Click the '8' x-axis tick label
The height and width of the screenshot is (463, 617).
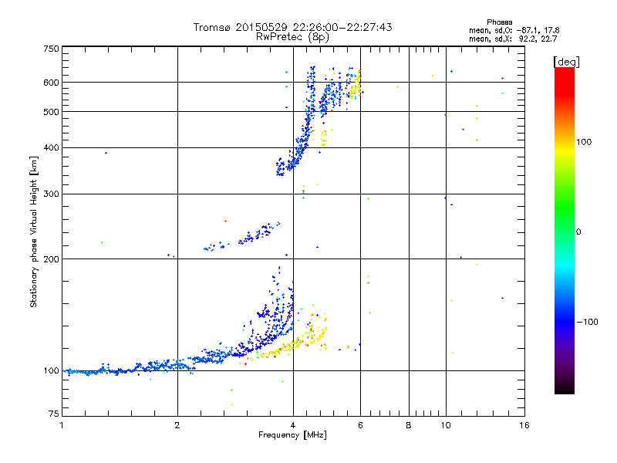(409, 425)
